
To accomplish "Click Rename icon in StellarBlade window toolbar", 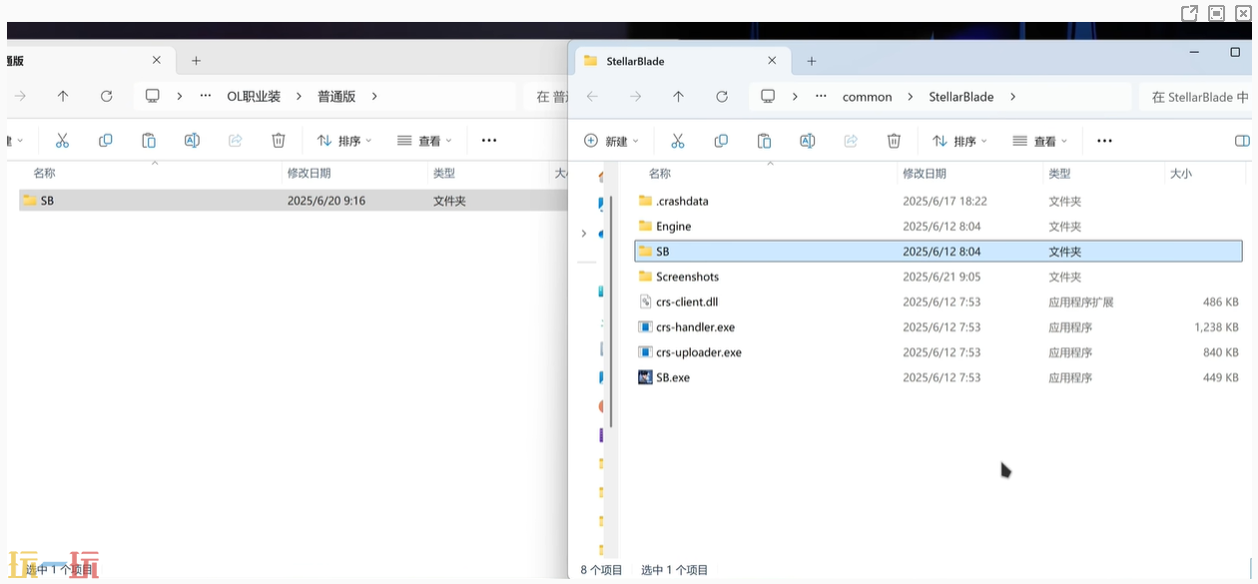I will pos(807,141).
